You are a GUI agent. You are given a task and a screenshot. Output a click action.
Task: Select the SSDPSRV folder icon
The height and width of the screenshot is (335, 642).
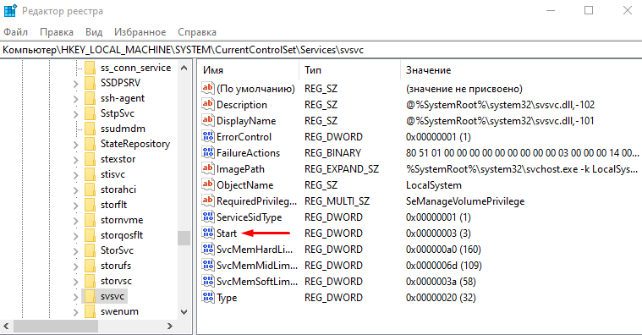click(x=90, y=83)
